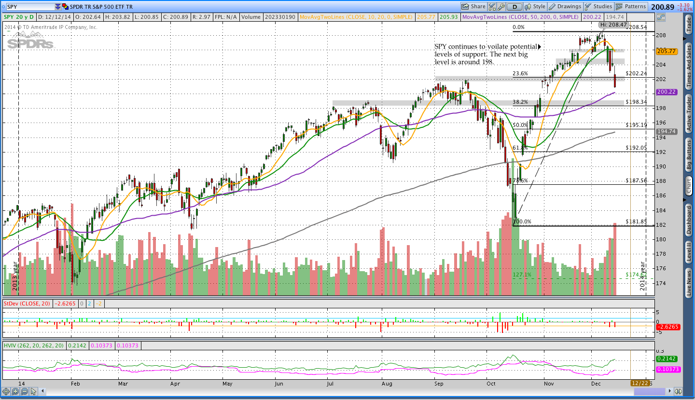Open the Patterns menu
Viewport: 695px width, 400px height.
pyautogui.click(x=631, y=6)
